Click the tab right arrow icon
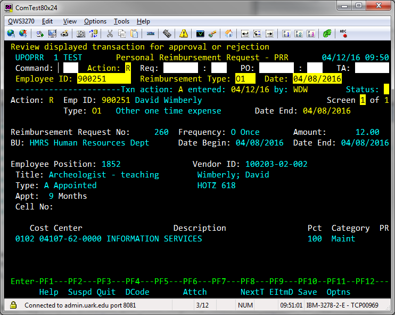The image size is (395, 315). coord(269,34)
